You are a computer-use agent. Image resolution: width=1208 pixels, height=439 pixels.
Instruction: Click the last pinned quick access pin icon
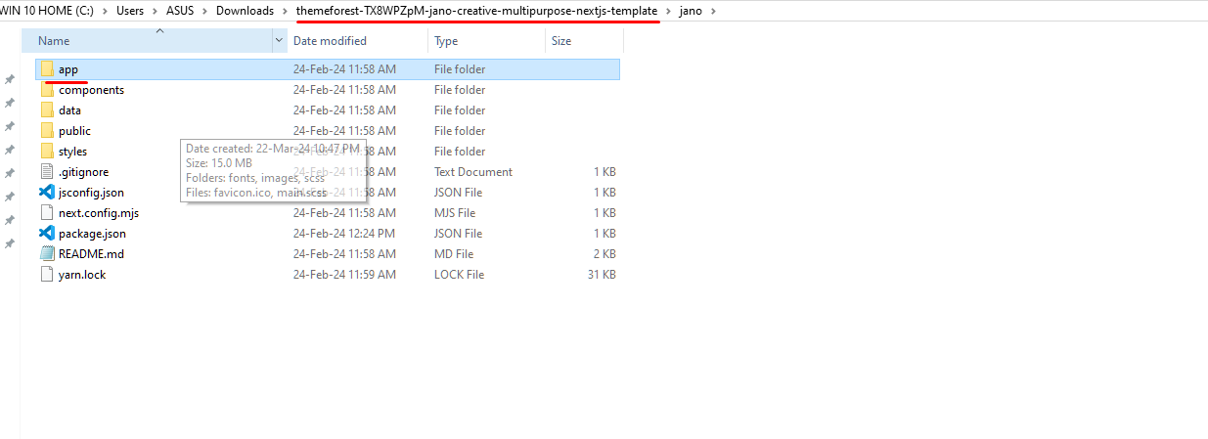[10, 243]
